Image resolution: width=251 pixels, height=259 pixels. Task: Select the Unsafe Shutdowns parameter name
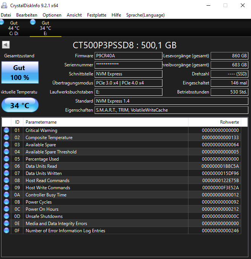click(x=44, y=216)
